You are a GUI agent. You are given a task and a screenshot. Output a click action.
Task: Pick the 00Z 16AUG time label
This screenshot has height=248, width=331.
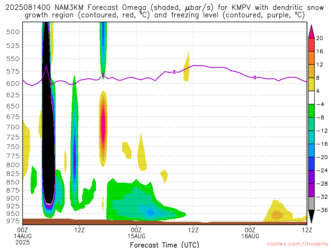250,233
